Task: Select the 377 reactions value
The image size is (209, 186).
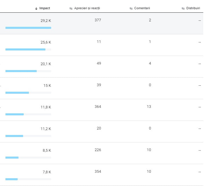Action: (x=98, y=20)
